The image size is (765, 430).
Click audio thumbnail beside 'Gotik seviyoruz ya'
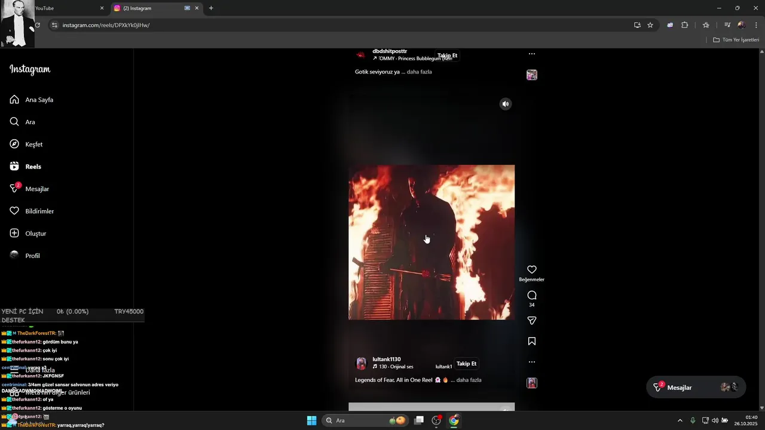(x=532, y=75)
